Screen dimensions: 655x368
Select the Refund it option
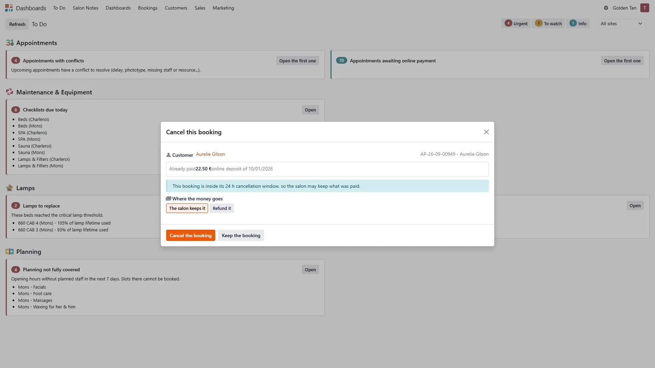(222, 208)
